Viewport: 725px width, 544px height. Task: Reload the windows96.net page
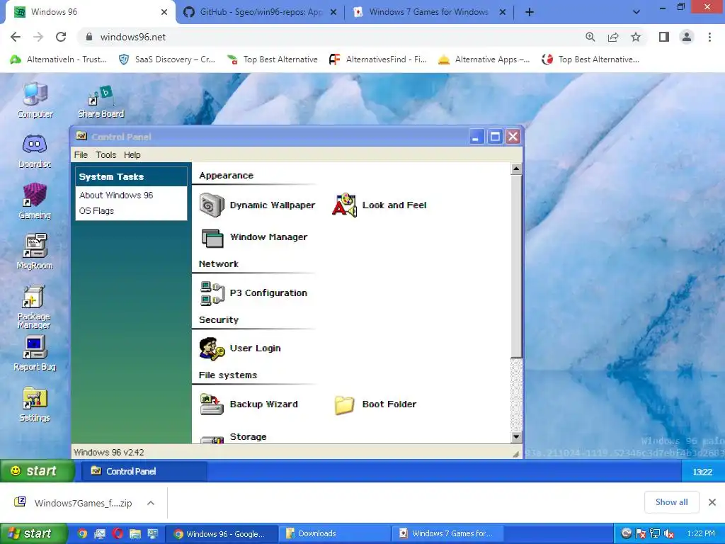click(x=61, y=37)
